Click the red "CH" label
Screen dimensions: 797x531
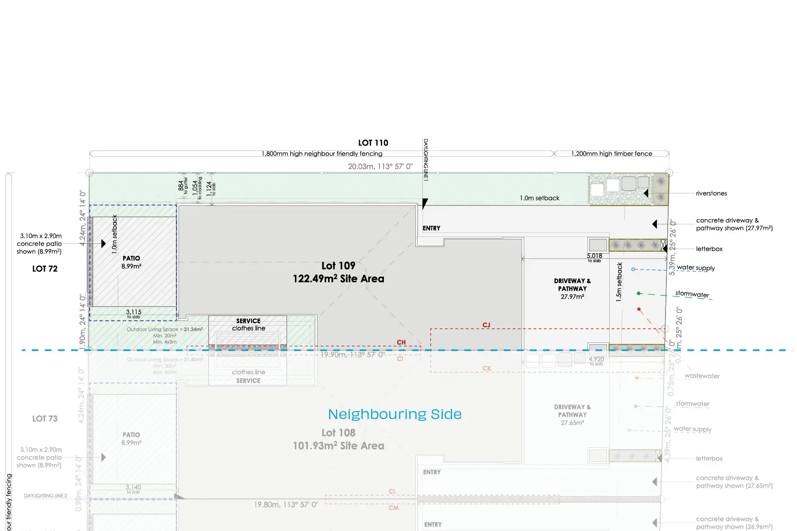pyautogui.click(x=401, y=342)
